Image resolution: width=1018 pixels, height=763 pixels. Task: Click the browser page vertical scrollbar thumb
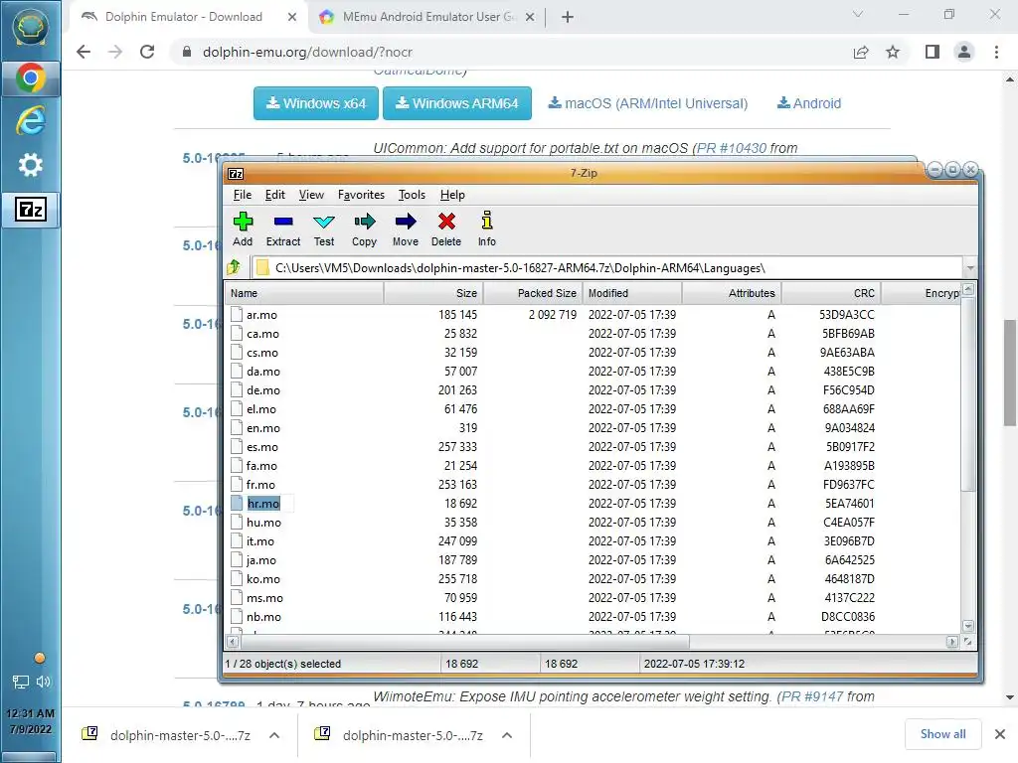click(1009, 373)
